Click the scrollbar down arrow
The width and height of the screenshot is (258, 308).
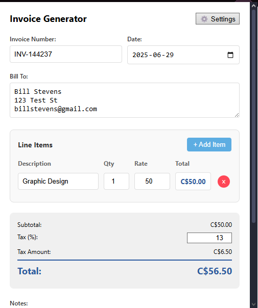[x=253, y=304]
